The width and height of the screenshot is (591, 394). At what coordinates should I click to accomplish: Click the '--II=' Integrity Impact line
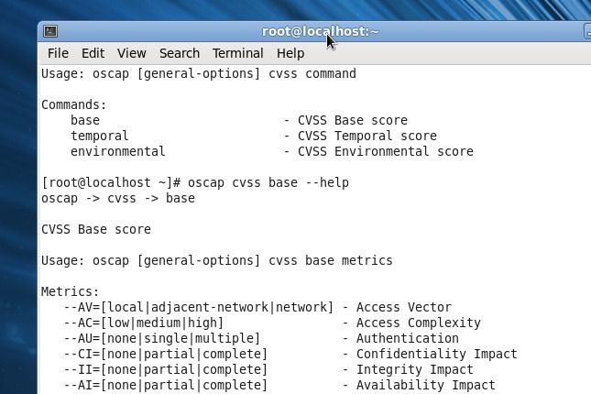pos(268,370)
